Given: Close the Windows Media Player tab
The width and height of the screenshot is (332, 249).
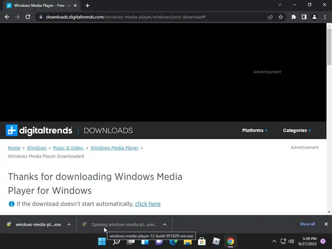Looking at the screenshot, I should point(75,6).
